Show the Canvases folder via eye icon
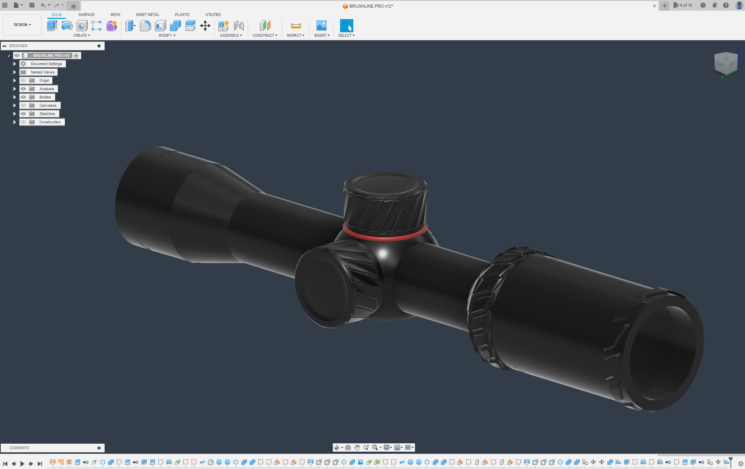745x469 pixels. click(23, 105)
